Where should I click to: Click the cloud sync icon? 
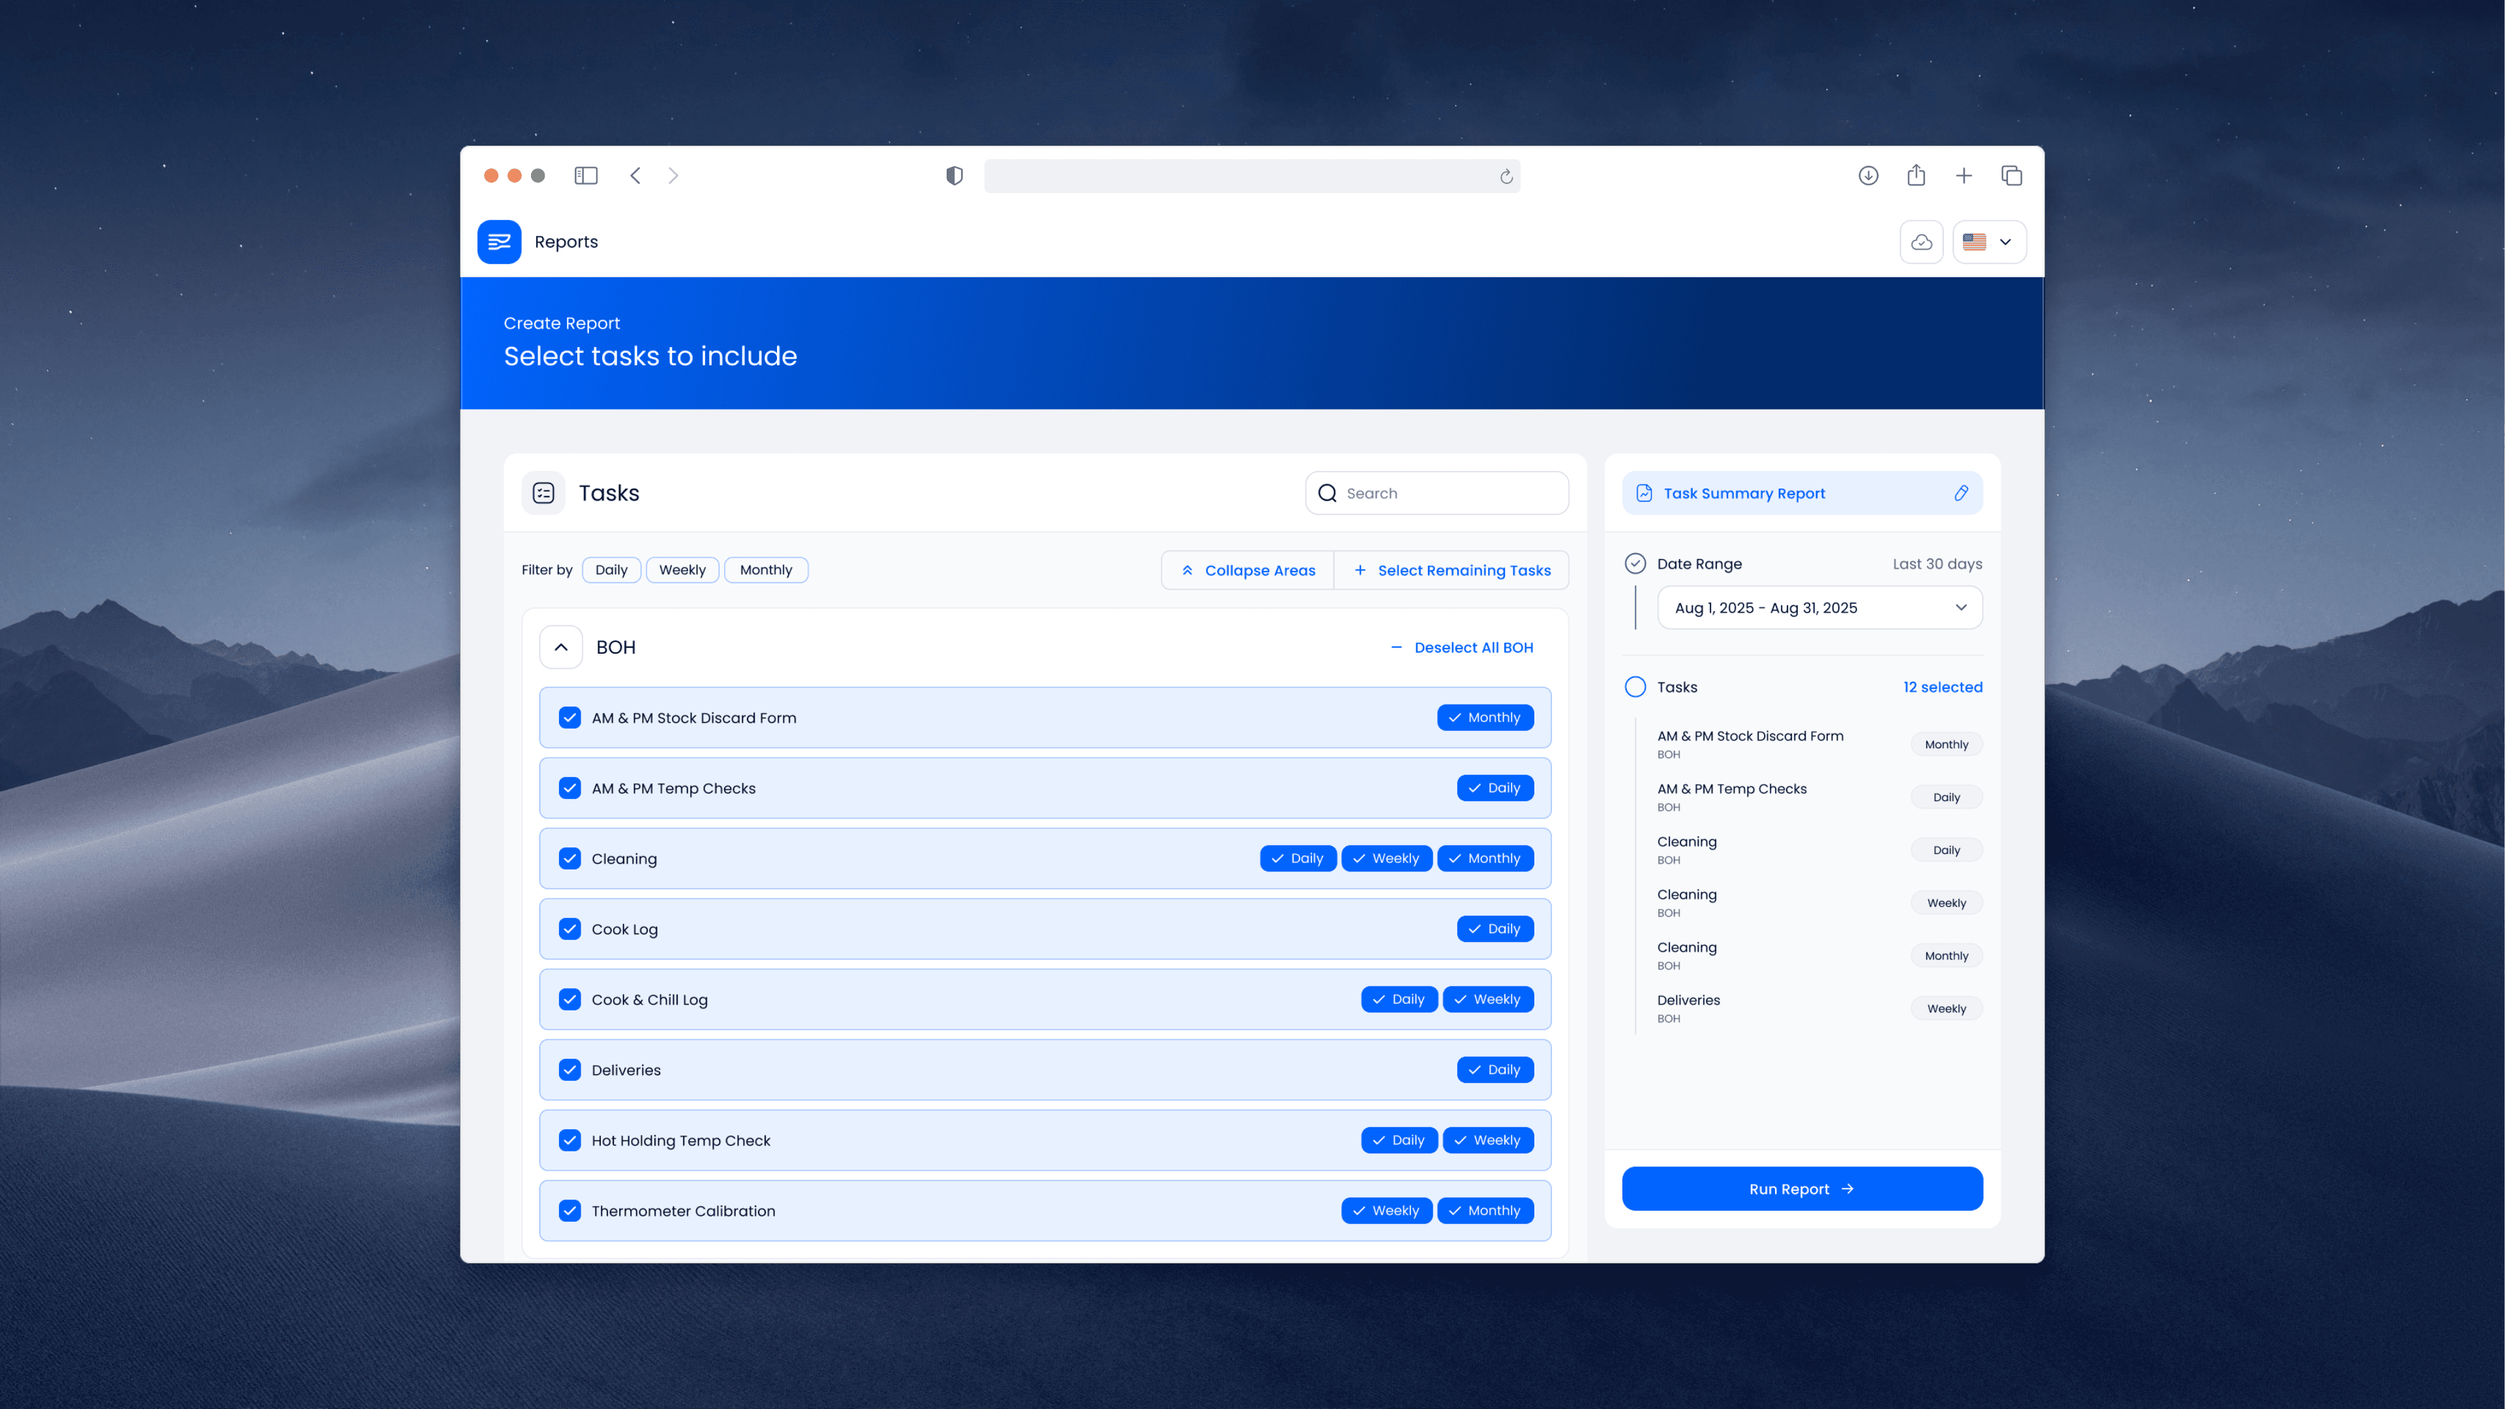[1920, 241]
